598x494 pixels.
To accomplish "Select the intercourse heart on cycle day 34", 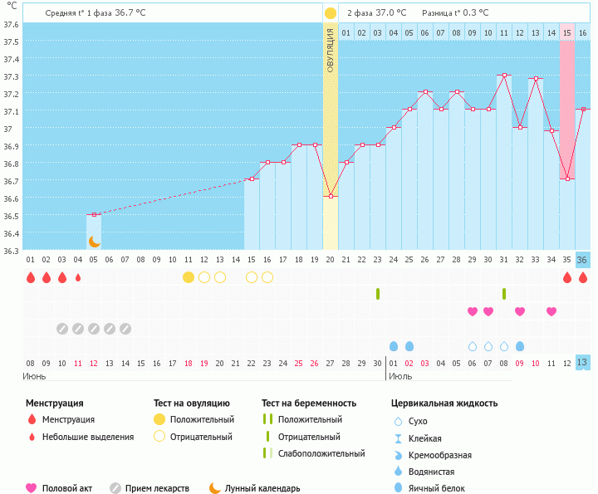I will click(551, 311).
